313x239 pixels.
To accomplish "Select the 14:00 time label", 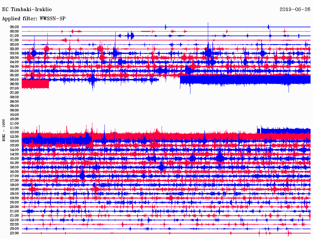I will (x=14, y=150).
